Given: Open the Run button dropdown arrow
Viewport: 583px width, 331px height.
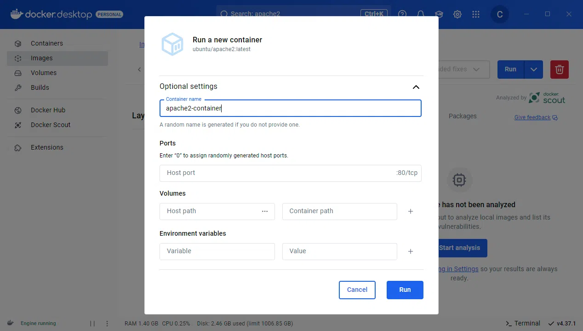Looking at the screenshot, I should click(534, 69).
